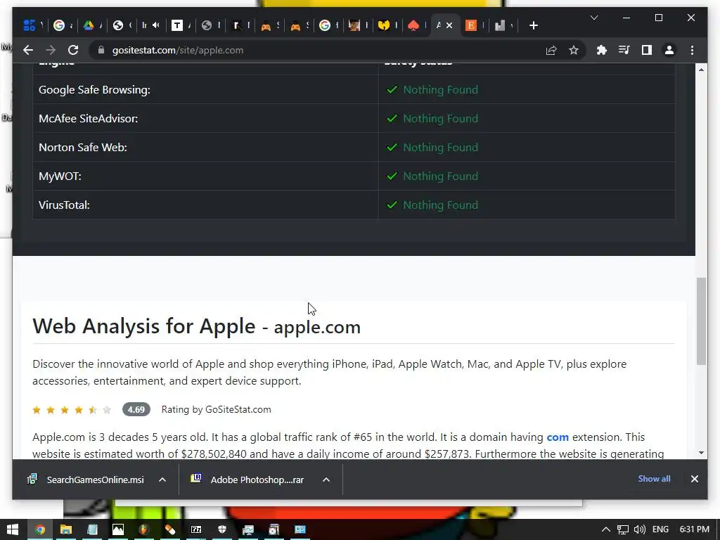720x540 pixels.
Task: Open the Extensions puzzle icon
Action: [x=602, y=50]
